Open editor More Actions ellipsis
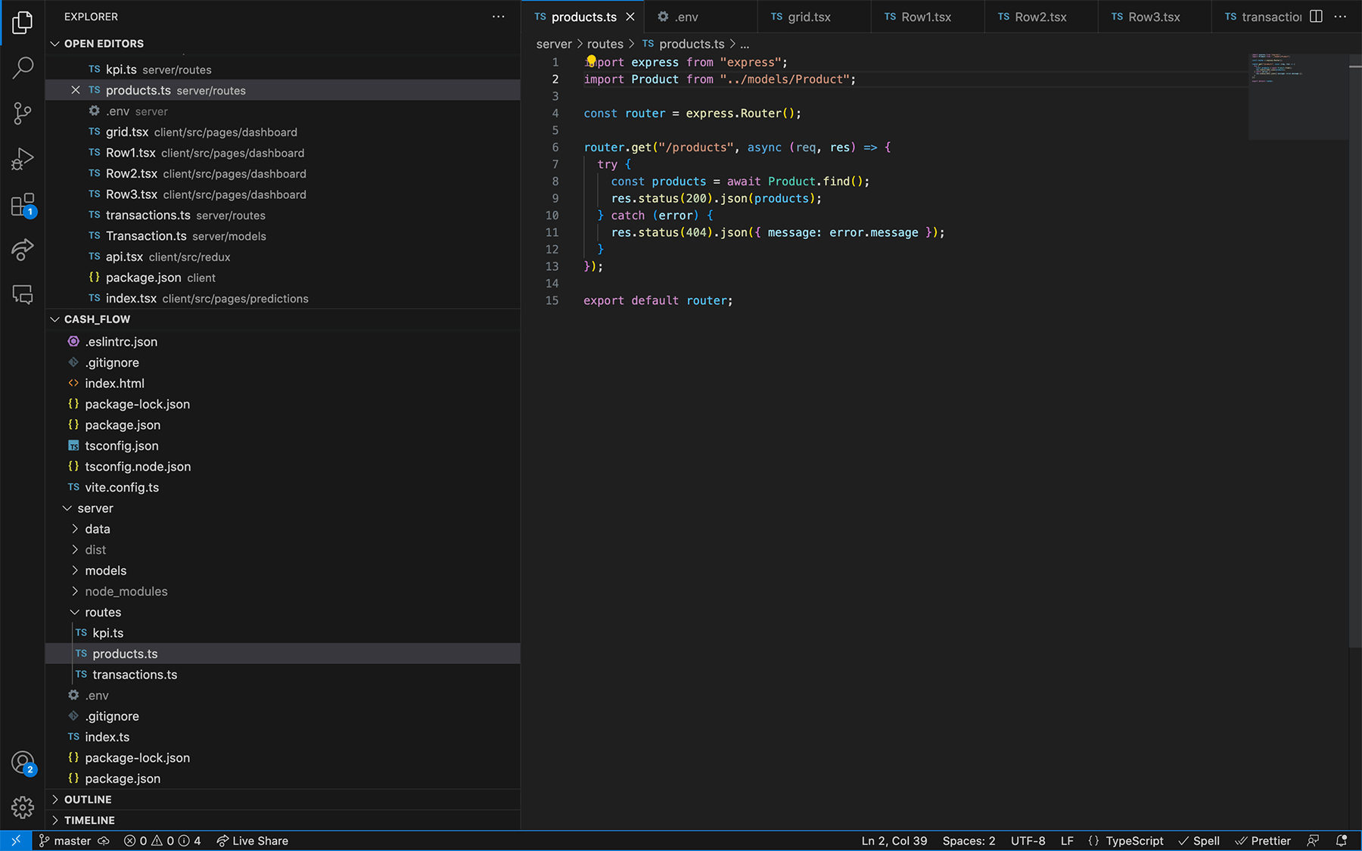Viewport: 1362px width, 851px height. (1340, 17)
